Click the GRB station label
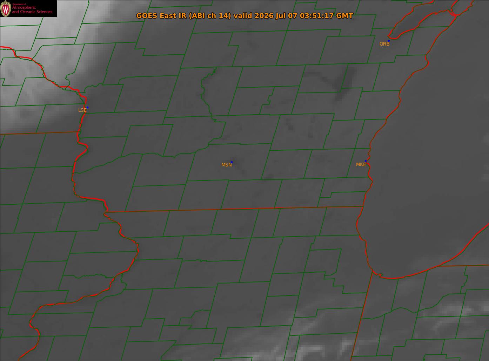This screenshot has width=489, height=361. 384,44
